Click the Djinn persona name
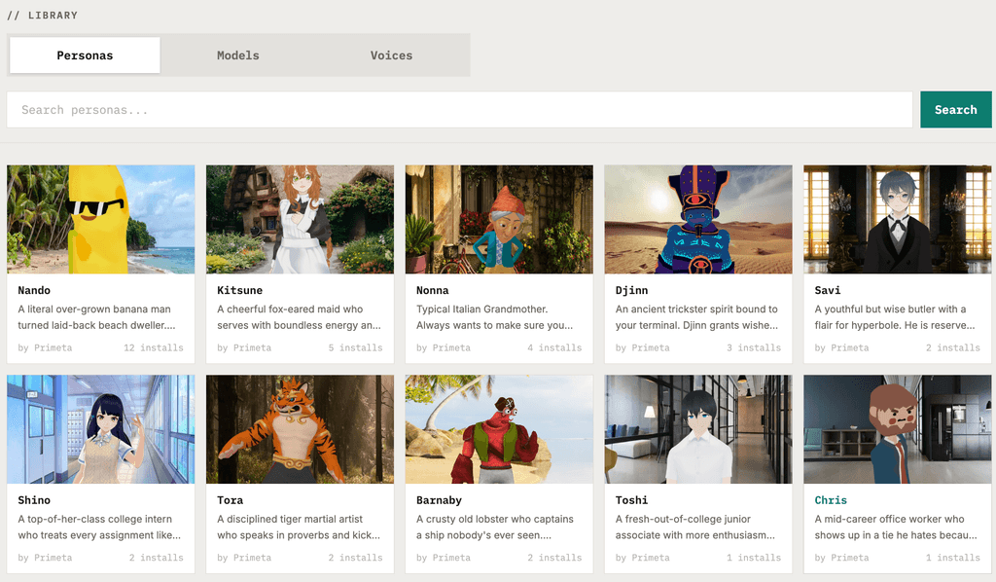Viewport: 996px width, 582px height. 631,290
